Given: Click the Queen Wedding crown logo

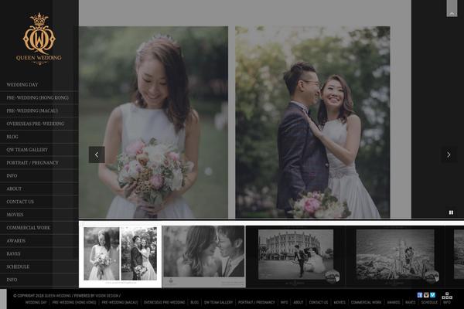Looking at the screenshot, I should pos(39,39).
